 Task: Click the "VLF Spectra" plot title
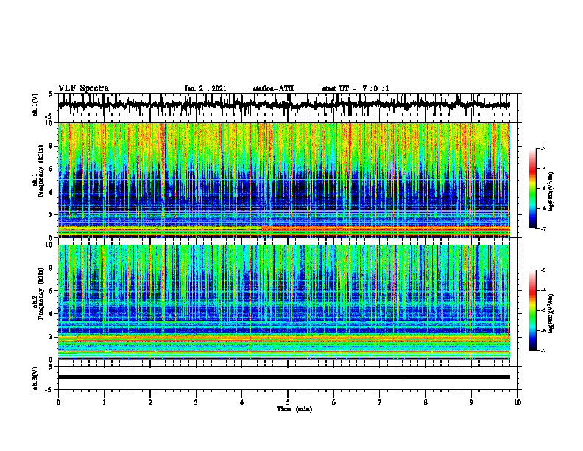coord(83,88)
